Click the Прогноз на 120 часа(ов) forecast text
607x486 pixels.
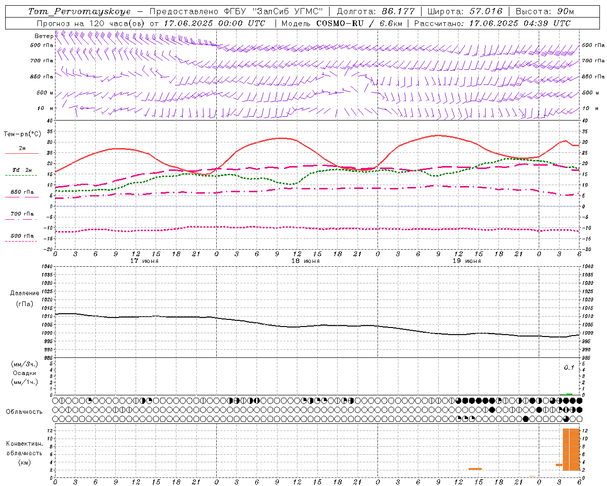(92, 23)
